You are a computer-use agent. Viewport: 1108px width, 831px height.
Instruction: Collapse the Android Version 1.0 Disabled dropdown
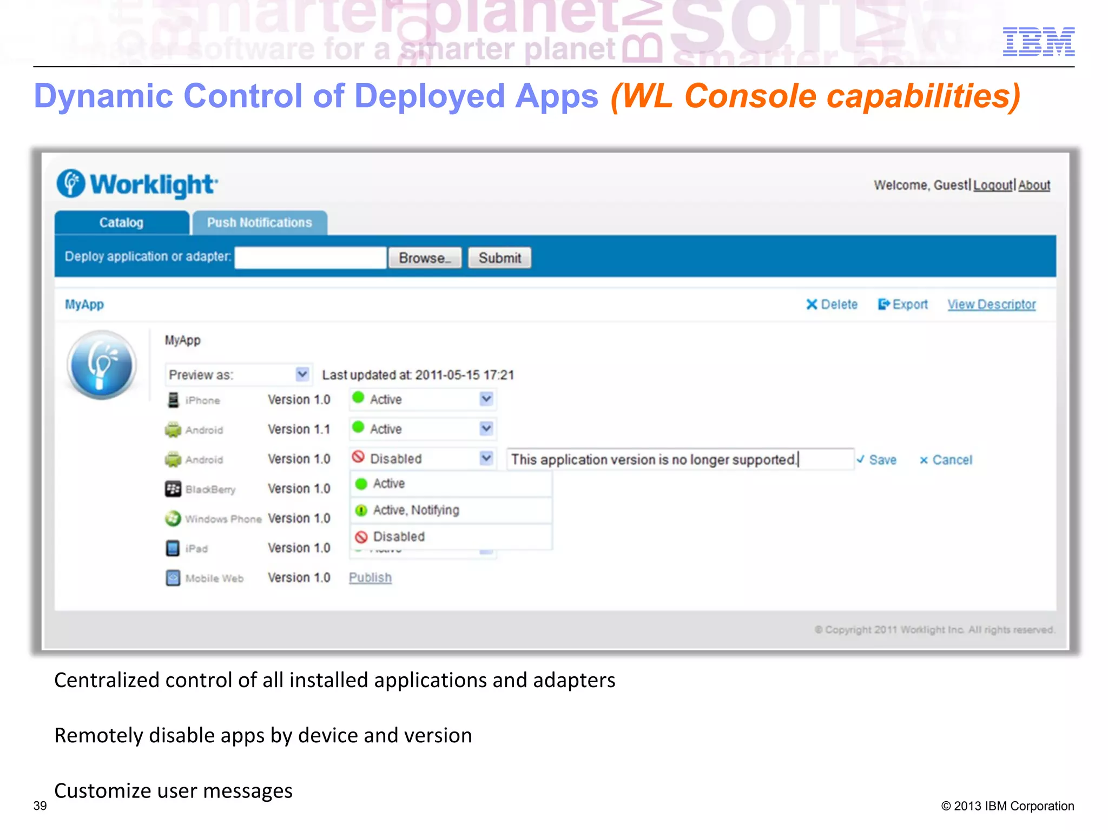(423, 459)
